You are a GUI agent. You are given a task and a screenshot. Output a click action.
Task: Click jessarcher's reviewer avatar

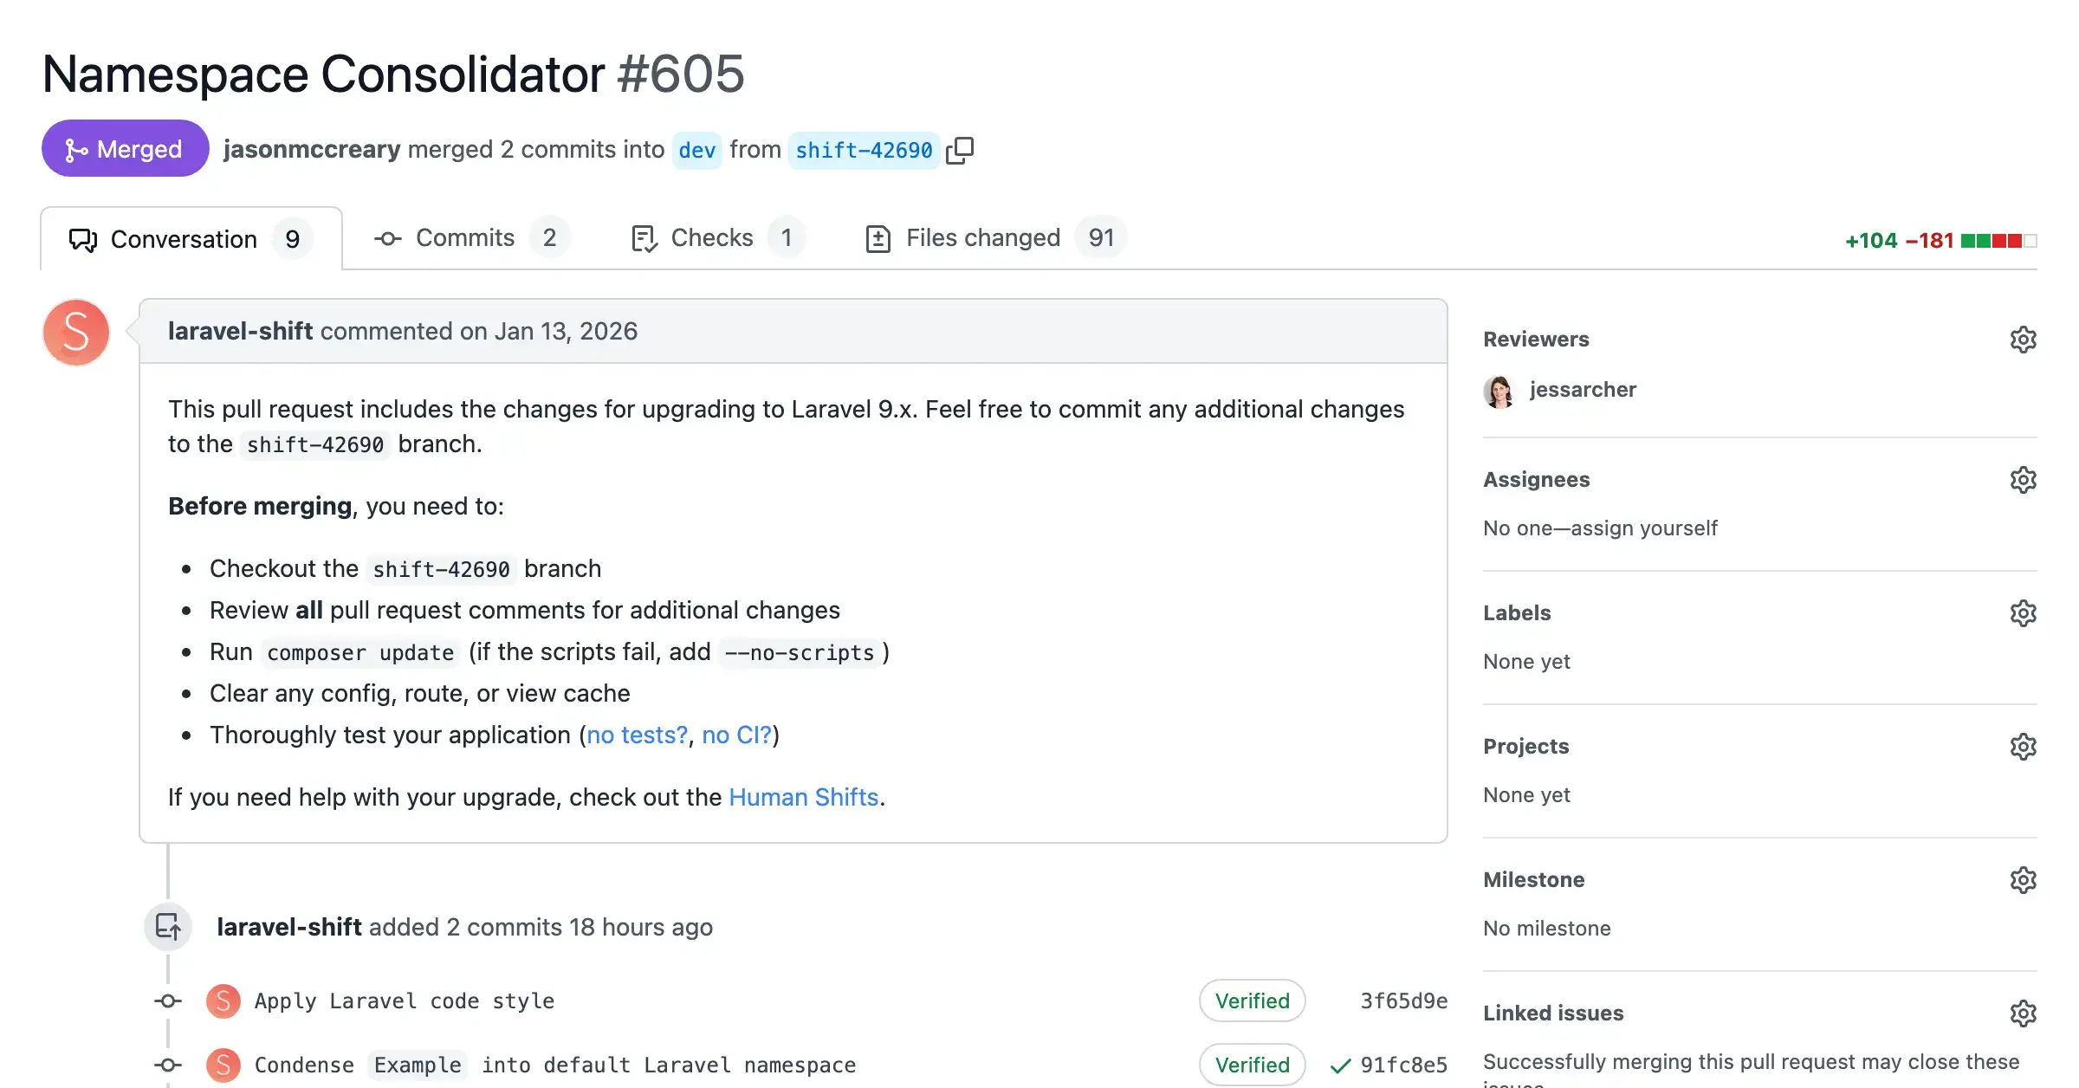coord(1499,389)
